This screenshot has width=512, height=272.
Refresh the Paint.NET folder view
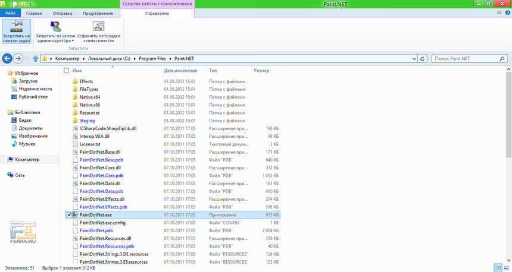(x=422, y=59)
